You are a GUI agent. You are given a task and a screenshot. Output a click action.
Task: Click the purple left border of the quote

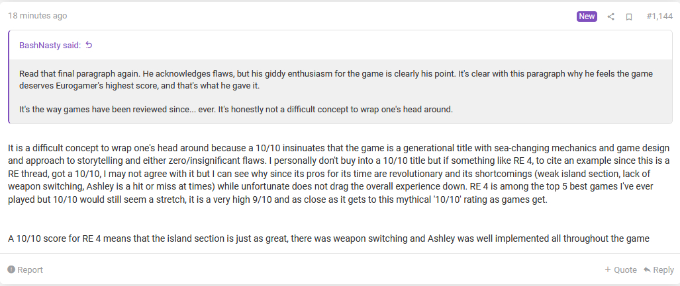(x=9, y=77)
